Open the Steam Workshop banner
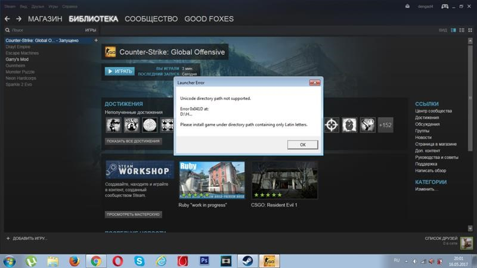The height and width of the screenshot is (268, 477). (140, 170)
